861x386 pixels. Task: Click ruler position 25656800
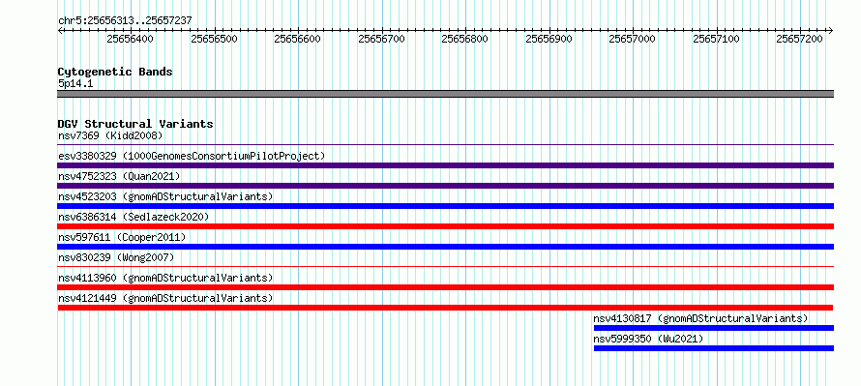(x=465, y=39)
